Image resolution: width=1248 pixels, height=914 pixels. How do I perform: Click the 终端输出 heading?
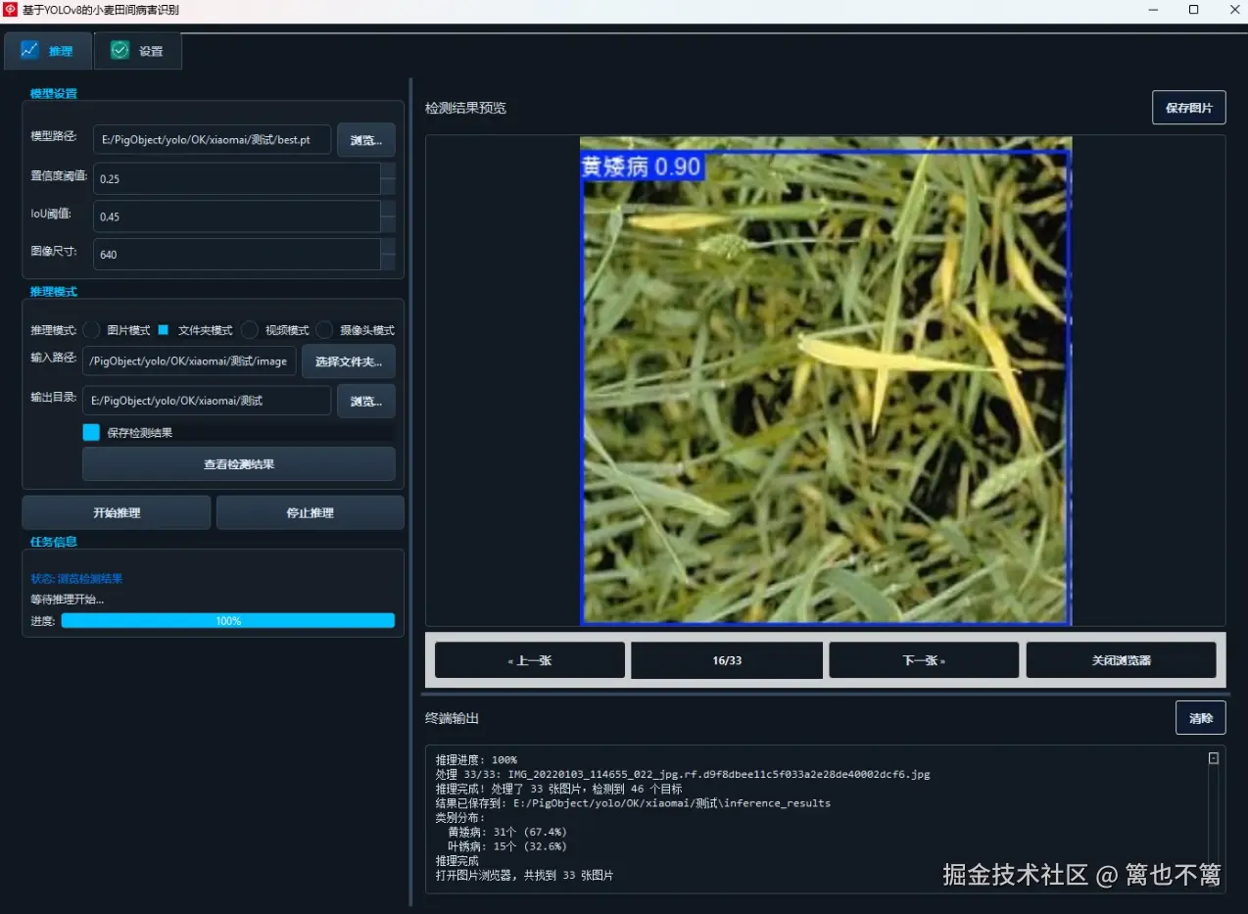452,719
